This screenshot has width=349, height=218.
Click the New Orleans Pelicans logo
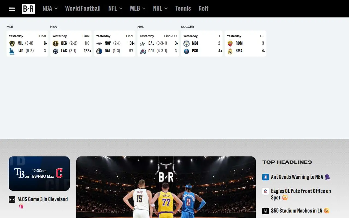[99, 43]
